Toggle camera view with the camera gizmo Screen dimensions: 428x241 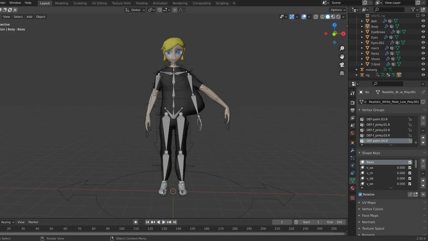point(342,65)
